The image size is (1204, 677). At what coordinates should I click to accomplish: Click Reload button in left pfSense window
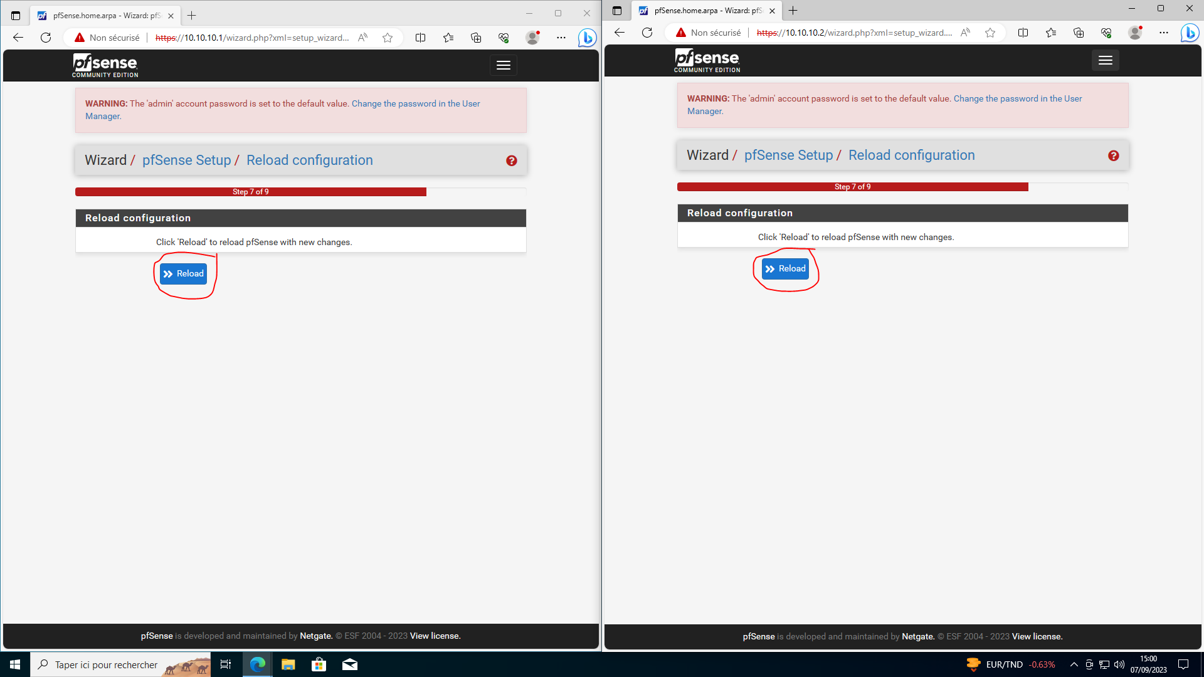pos(183,274)
